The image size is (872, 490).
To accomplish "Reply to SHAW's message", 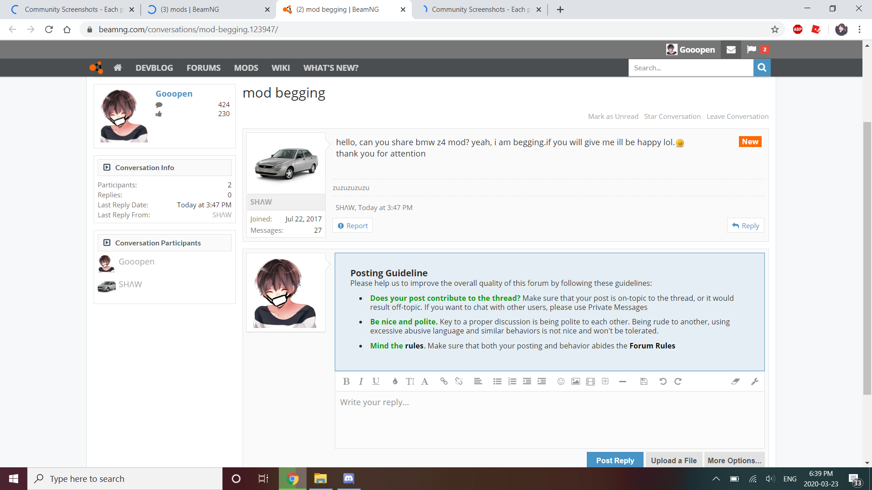I will [745, 225].
